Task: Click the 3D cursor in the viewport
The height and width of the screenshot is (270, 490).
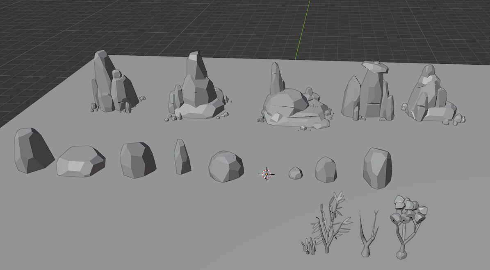Action: coord(266,174)
